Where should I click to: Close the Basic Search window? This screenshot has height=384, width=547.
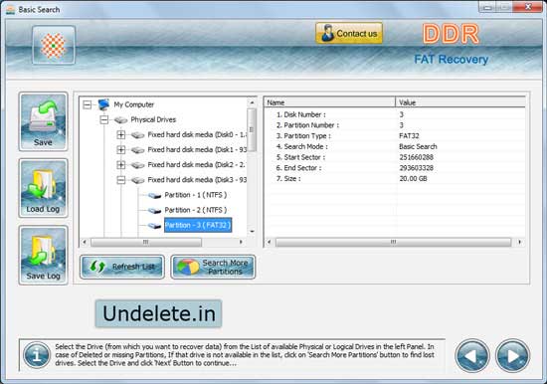coord(528,7)
